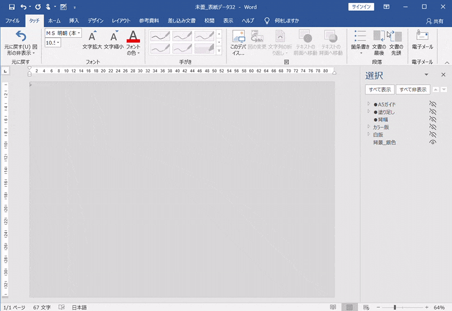The height and width of the screenshot is (311, 452).
Task: Click このデバイス insert picture icon
Action: click(238, 36)
